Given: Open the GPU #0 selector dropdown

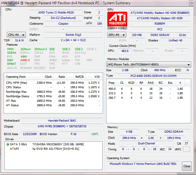Looking at the screenshot, I should click(x=117, y=35).
